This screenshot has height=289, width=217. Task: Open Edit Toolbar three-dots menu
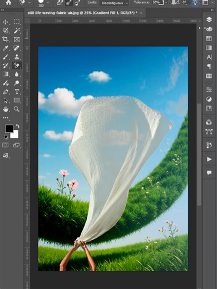6,118
